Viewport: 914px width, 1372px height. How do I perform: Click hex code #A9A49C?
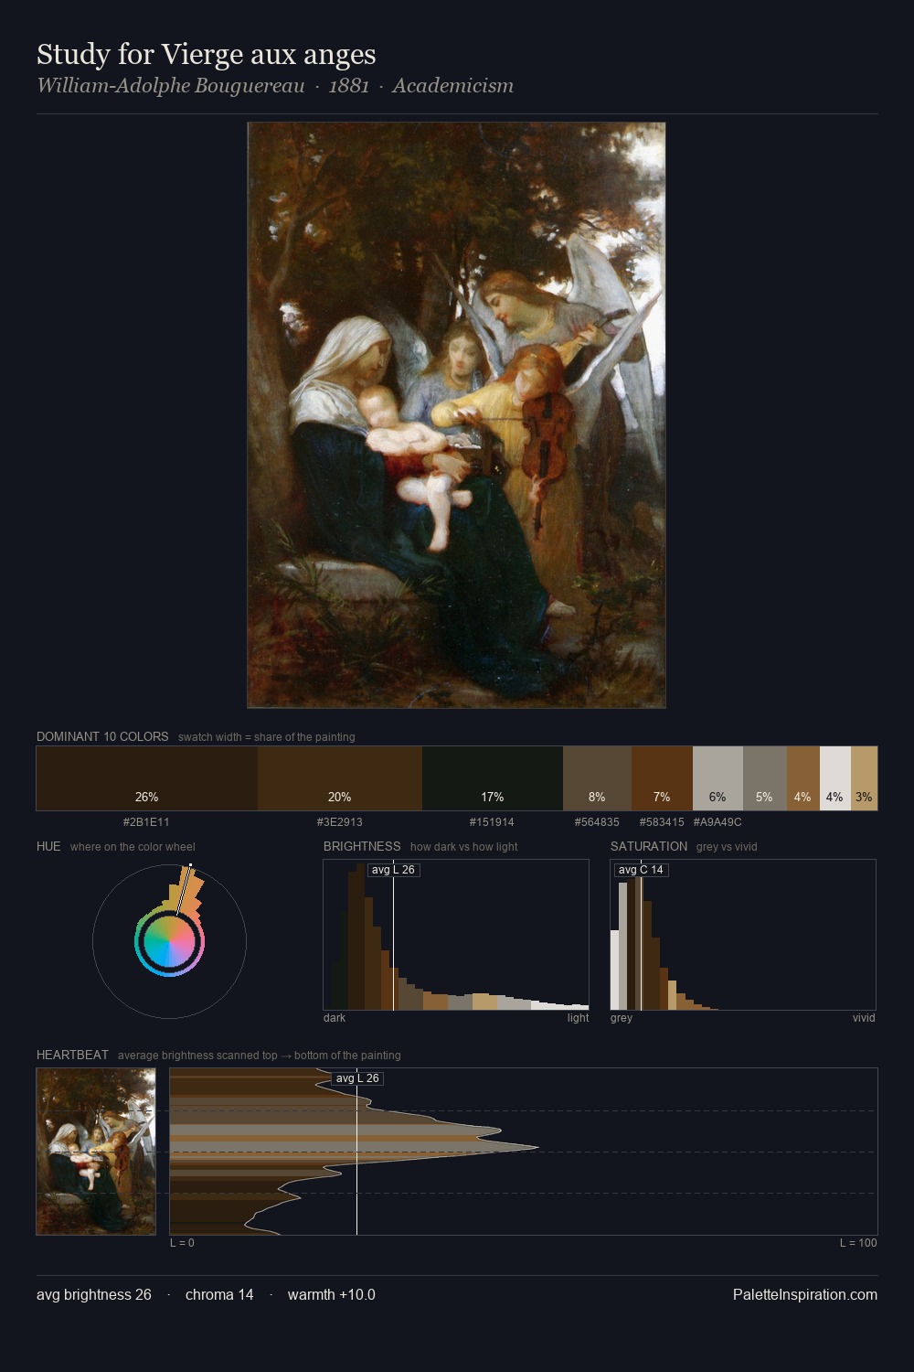point(717,822)
